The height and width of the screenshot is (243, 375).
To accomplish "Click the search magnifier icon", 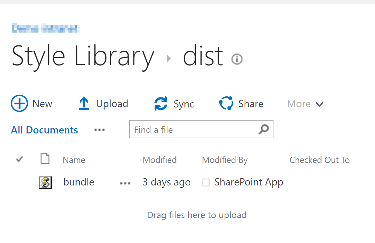I will tap(264, 129).
